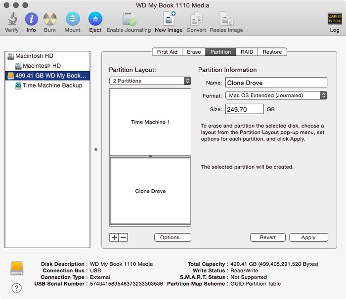346x299 pixels.
Task: Click the Apply button
Action: pos(308,237)
